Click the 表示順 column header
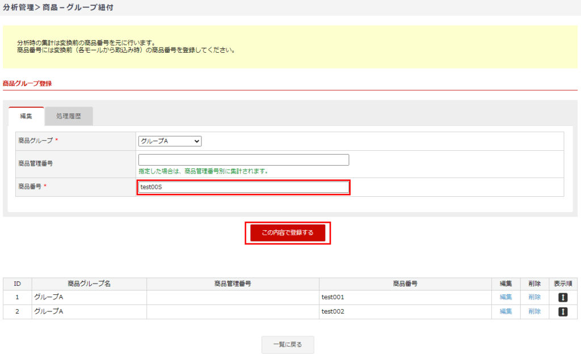 coord(563,284)
